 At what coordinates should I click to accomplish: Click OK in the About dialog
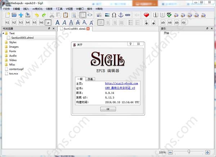pos(108,109)
